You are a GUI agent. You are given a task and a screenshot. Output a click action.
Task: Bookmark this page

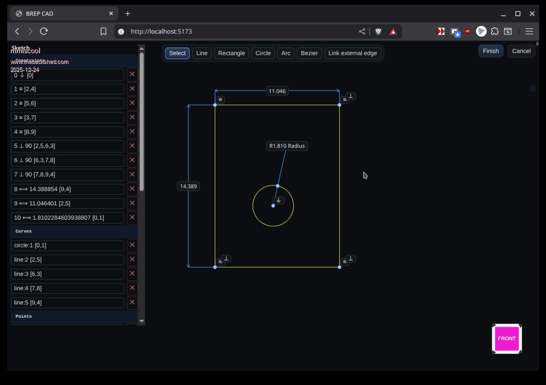(103, 31)
